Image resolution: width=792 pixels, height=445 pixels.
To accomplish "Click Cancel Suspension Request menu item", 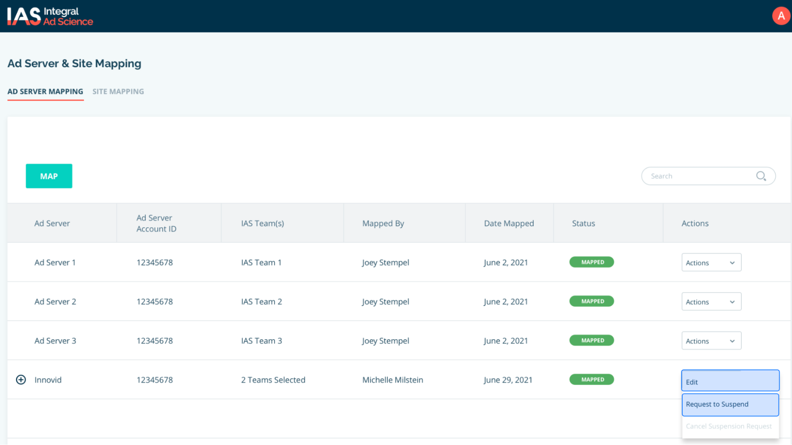I will pyautogui.click(x=729, y=426).
